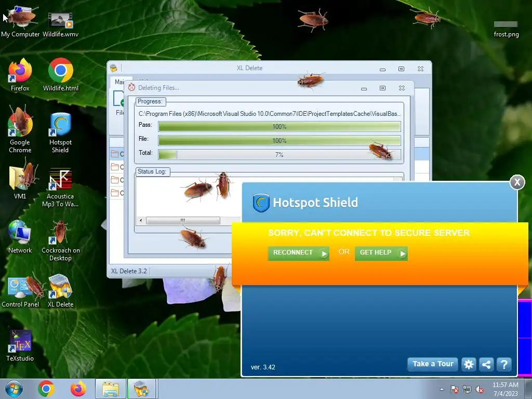Open frost.png file on desktop
532x399 pixels.
[506, 29]
